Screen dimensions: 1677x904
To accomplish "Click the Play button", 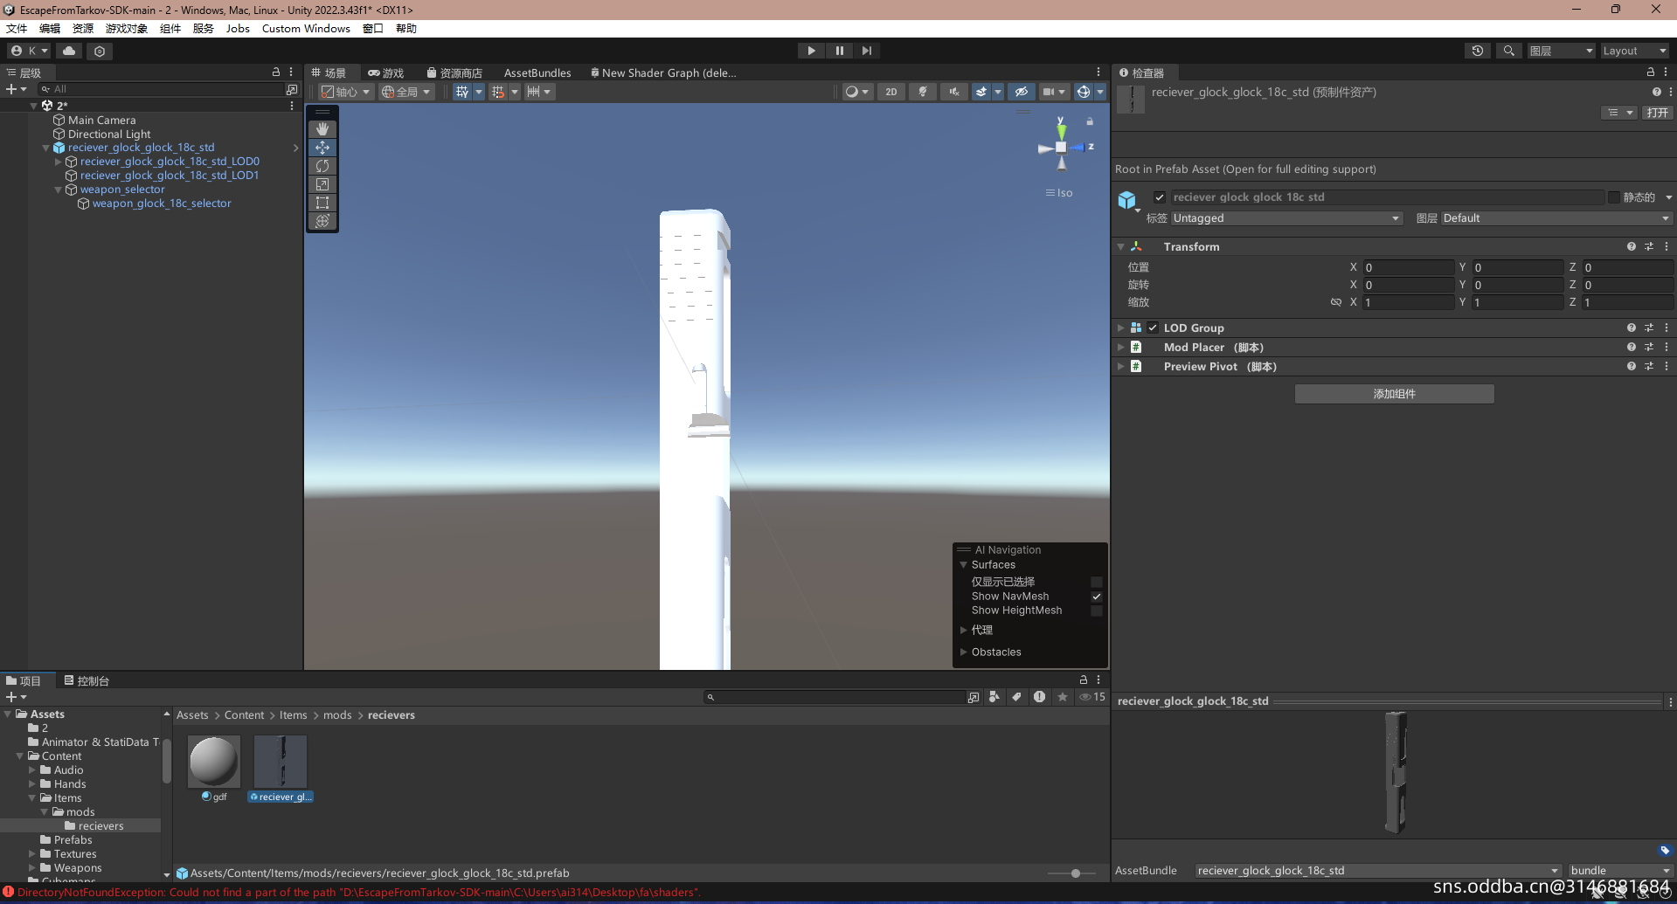I will tap(811, 51).
